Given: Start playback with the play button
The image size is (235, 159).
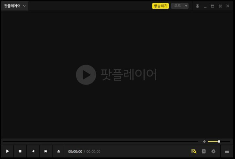Looking at the screenshot, I should click(x=7, y=151).
